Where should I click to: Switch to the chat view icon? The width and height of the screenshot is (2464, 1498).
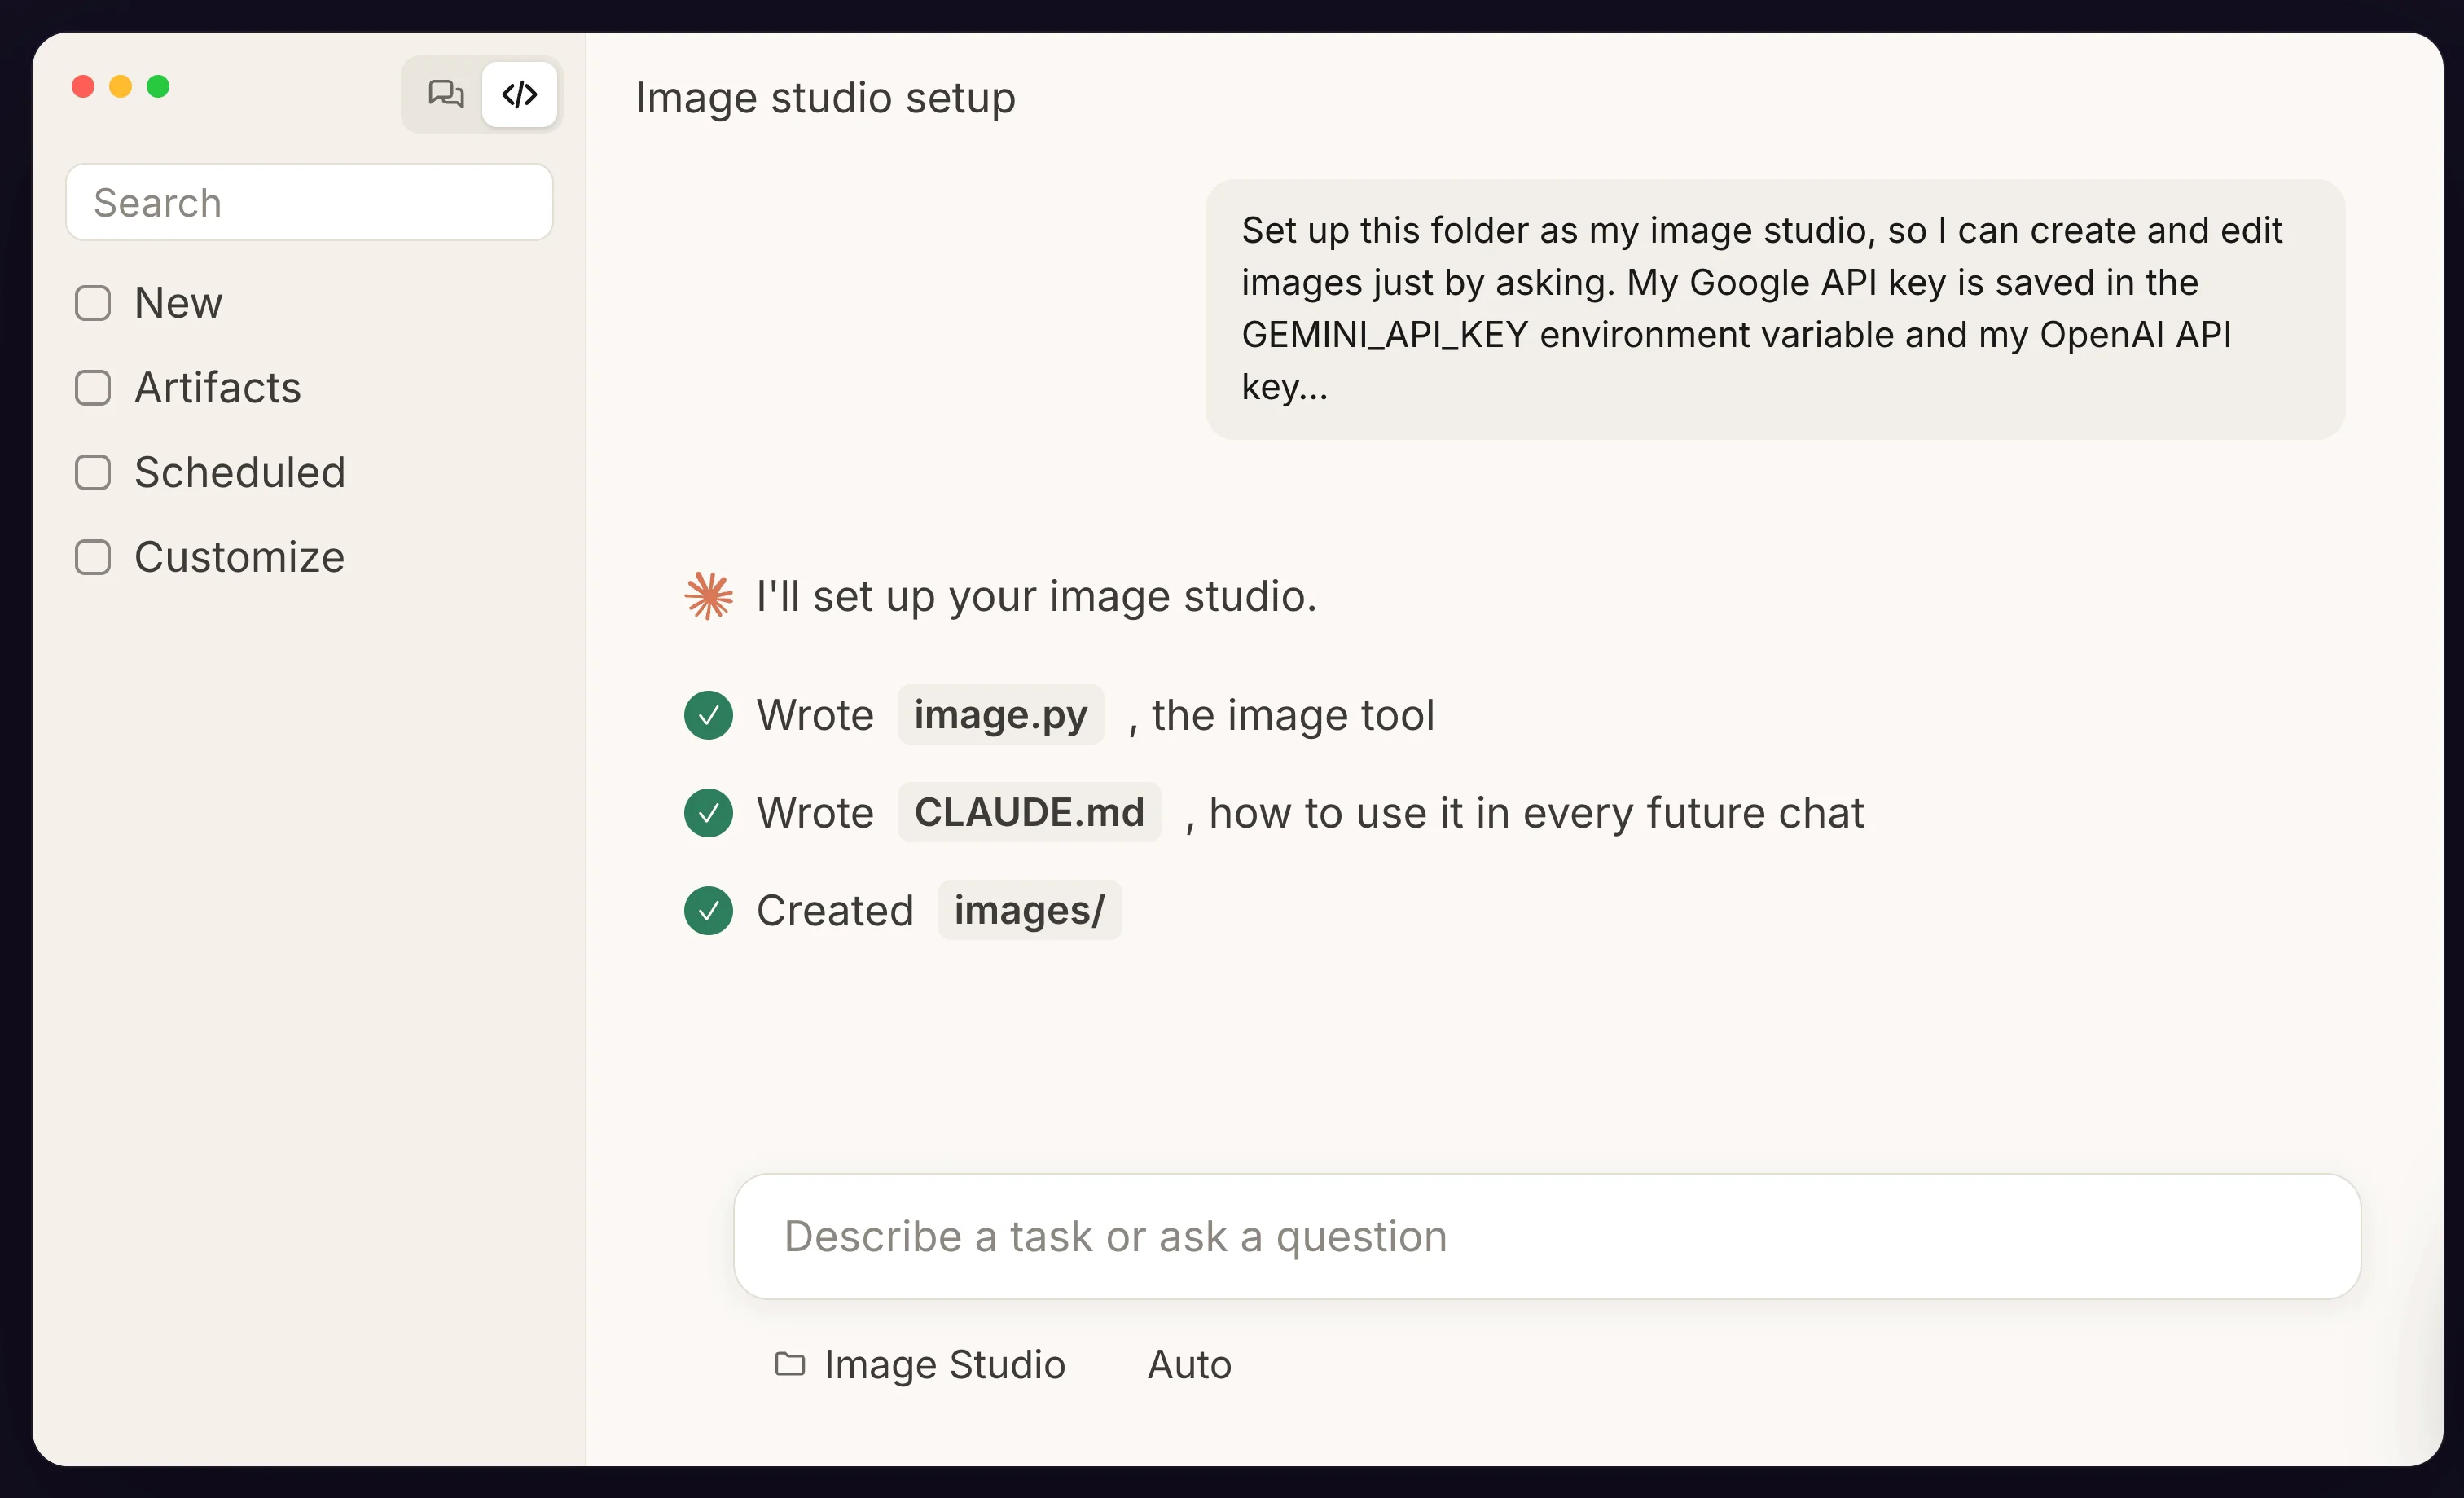click(445, 94)
